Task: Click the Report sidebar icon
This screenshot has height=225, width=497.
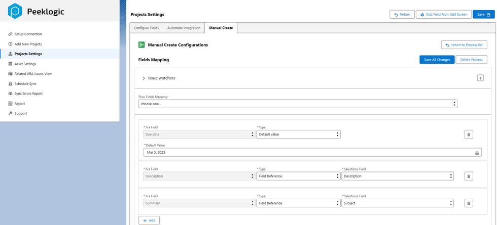Action: click(10, 104)
